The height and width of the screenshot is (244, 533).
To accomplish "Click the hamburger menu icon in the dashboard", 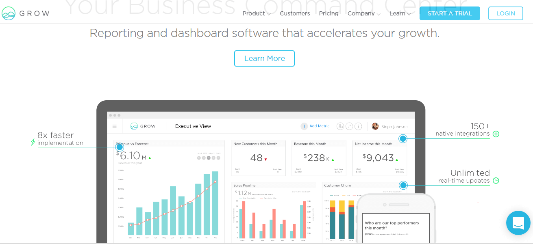I will [115, 126].
